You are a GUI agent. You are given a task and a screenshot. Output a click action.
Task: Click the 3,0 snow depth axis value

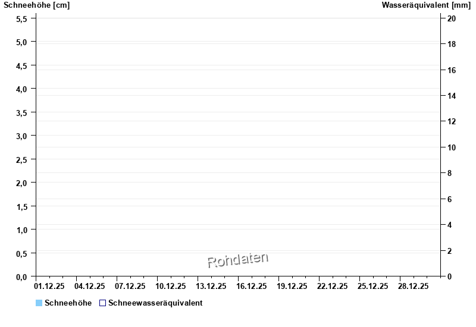pyautogui.click(x=21, y=136)
